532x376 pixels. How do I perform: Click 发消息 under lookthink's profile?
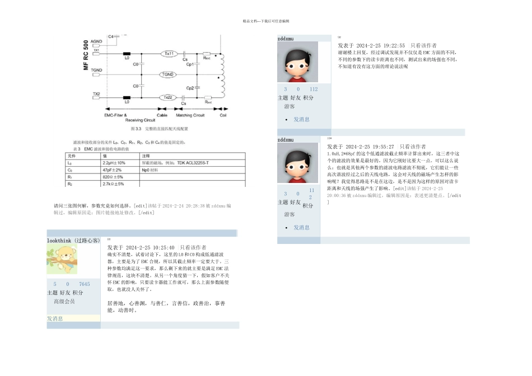point(55,318)
